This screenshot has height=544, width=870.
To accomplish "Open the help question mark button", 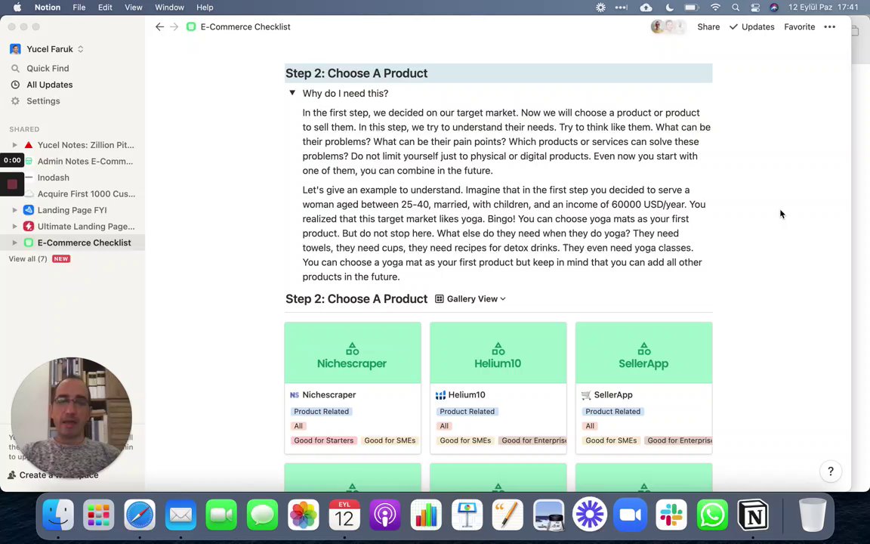I will [x=831, y=471].
